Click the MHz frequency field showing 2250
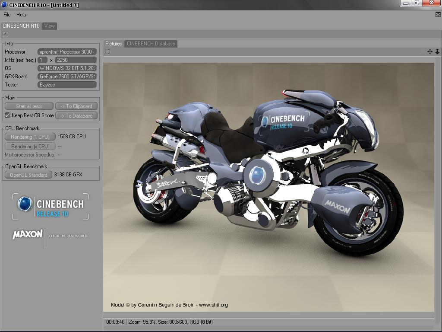 76,60
